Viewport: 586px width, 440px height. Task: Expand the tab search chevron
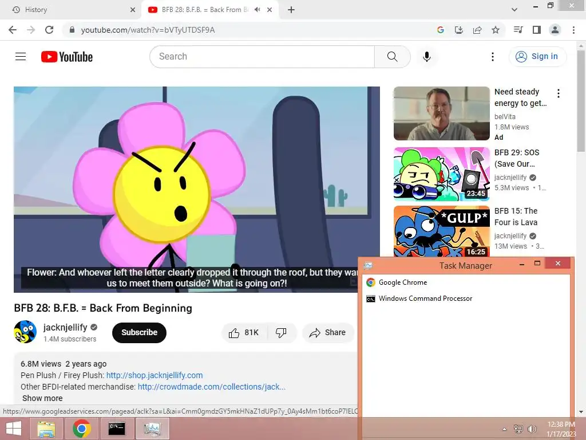(x=514, y=10)
